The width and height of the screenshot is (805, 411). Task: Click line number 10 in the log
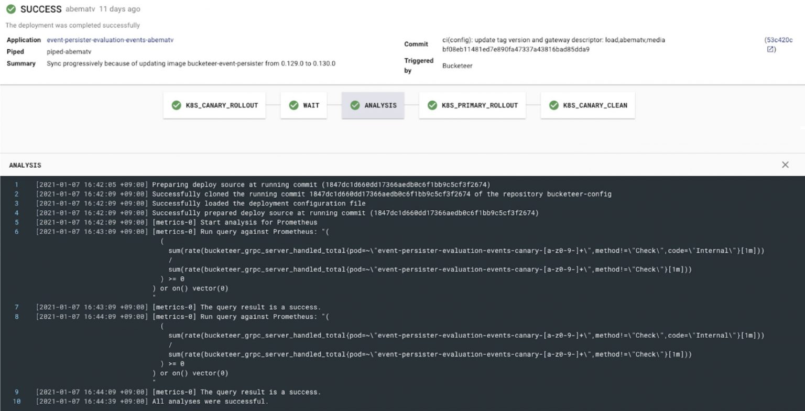[16, 401]
